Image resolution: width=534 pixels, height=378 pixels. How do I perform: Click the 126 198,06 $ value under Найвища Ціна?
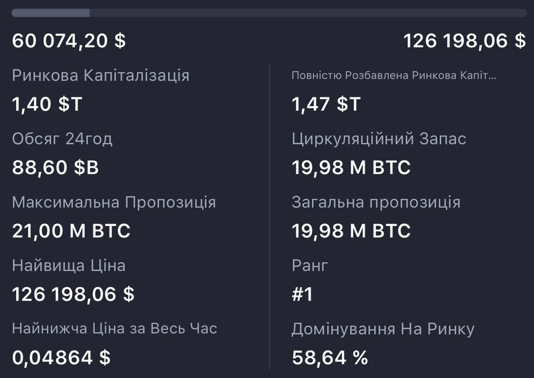[73, 294]
